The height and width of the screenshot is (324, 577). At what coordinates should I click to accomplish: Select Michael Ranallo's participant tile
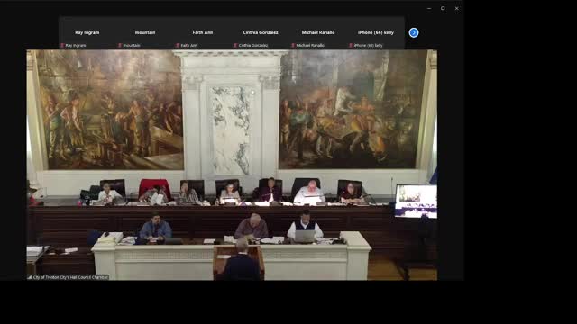pos(318,32)
